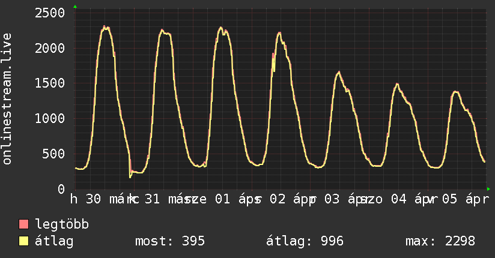Click the 1000 y-axis tick label
The height and width of the screenshot is (258, 495).
point(49,118)
